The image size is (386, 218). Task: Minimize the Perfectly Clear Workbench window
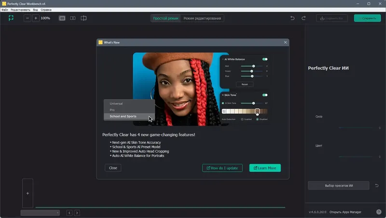click(358, 4)
